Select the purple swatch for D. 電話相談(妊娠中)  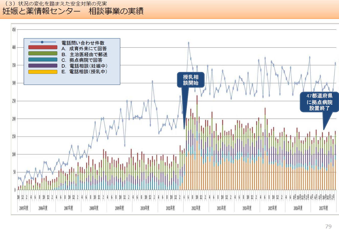pos(43,66)
